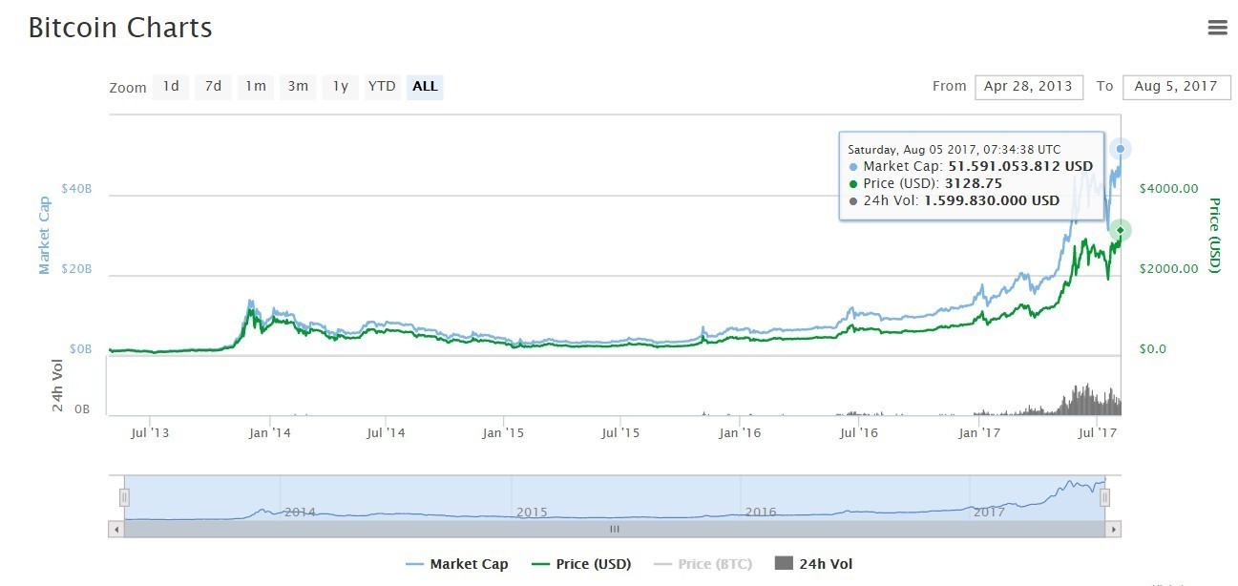This screenshot has width=1238, height=586.
Task: Open the chart hamburger context menu
Action: coord(1217,28)
